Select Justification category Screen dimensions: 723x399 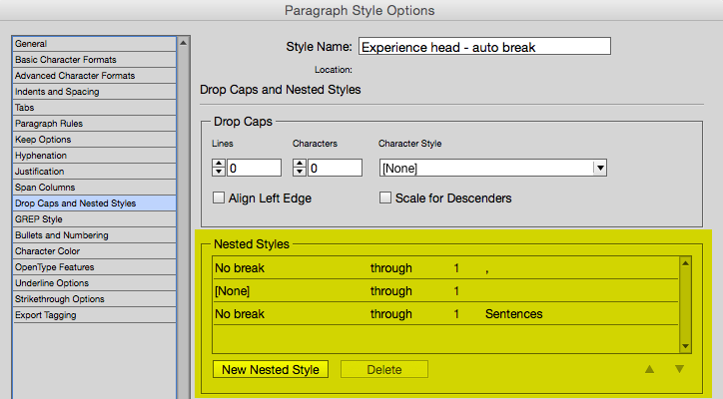pos(95,172)
